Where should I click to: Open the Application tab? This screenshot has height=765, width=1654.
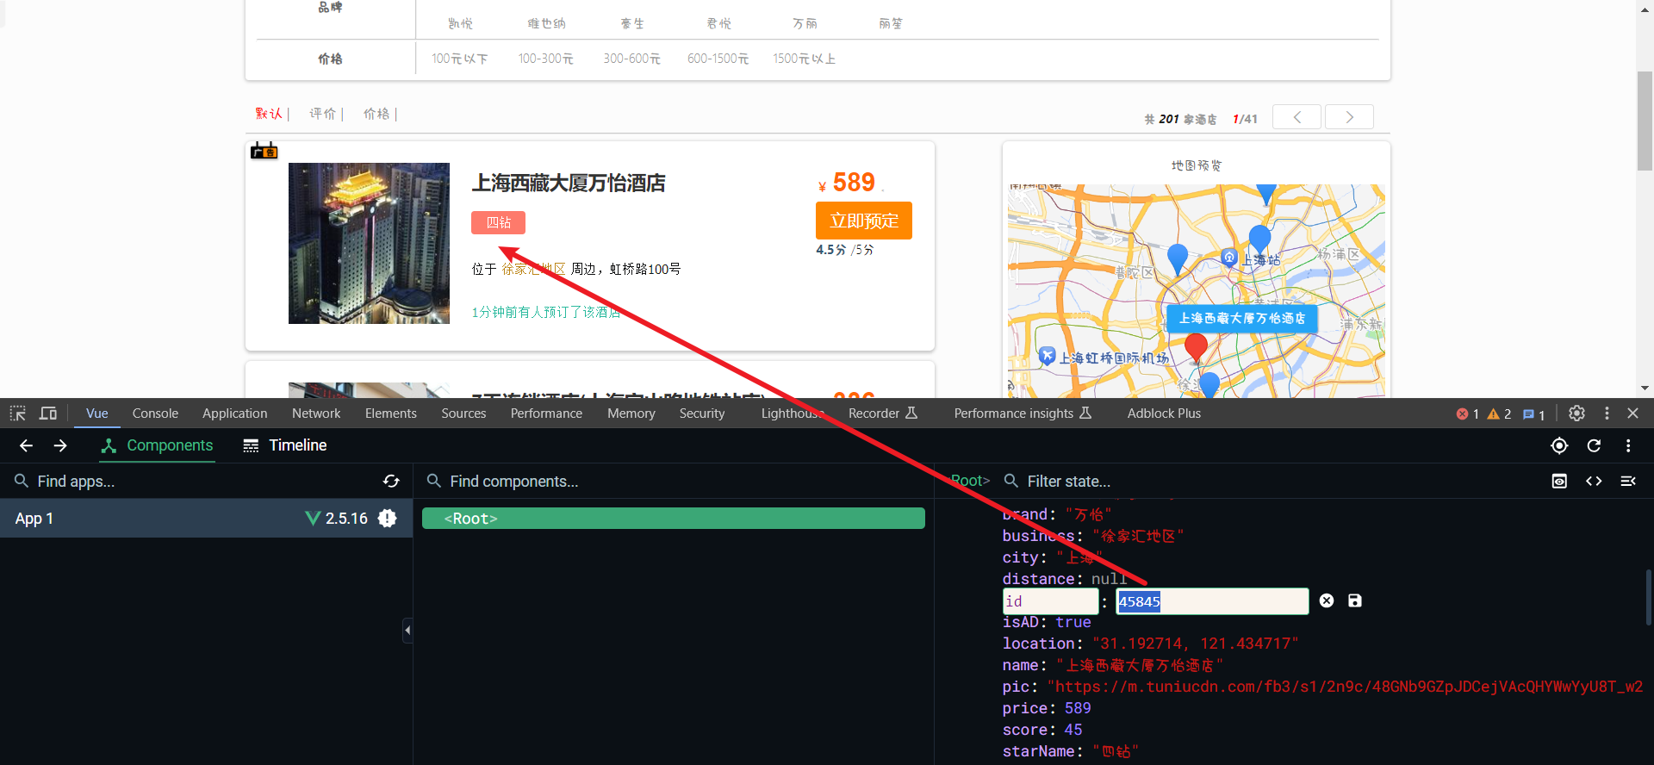point(234,414)
